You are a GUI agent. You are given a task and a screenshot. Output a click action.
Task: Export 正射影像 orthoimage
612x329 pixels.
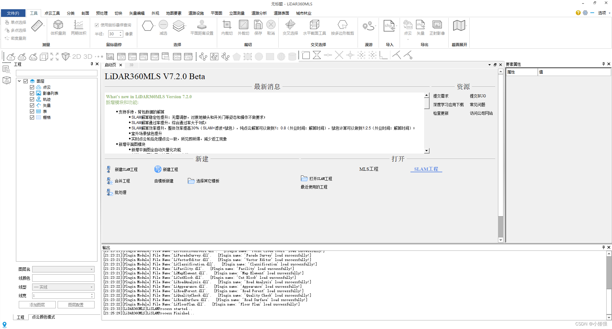(x=437, y=27)
